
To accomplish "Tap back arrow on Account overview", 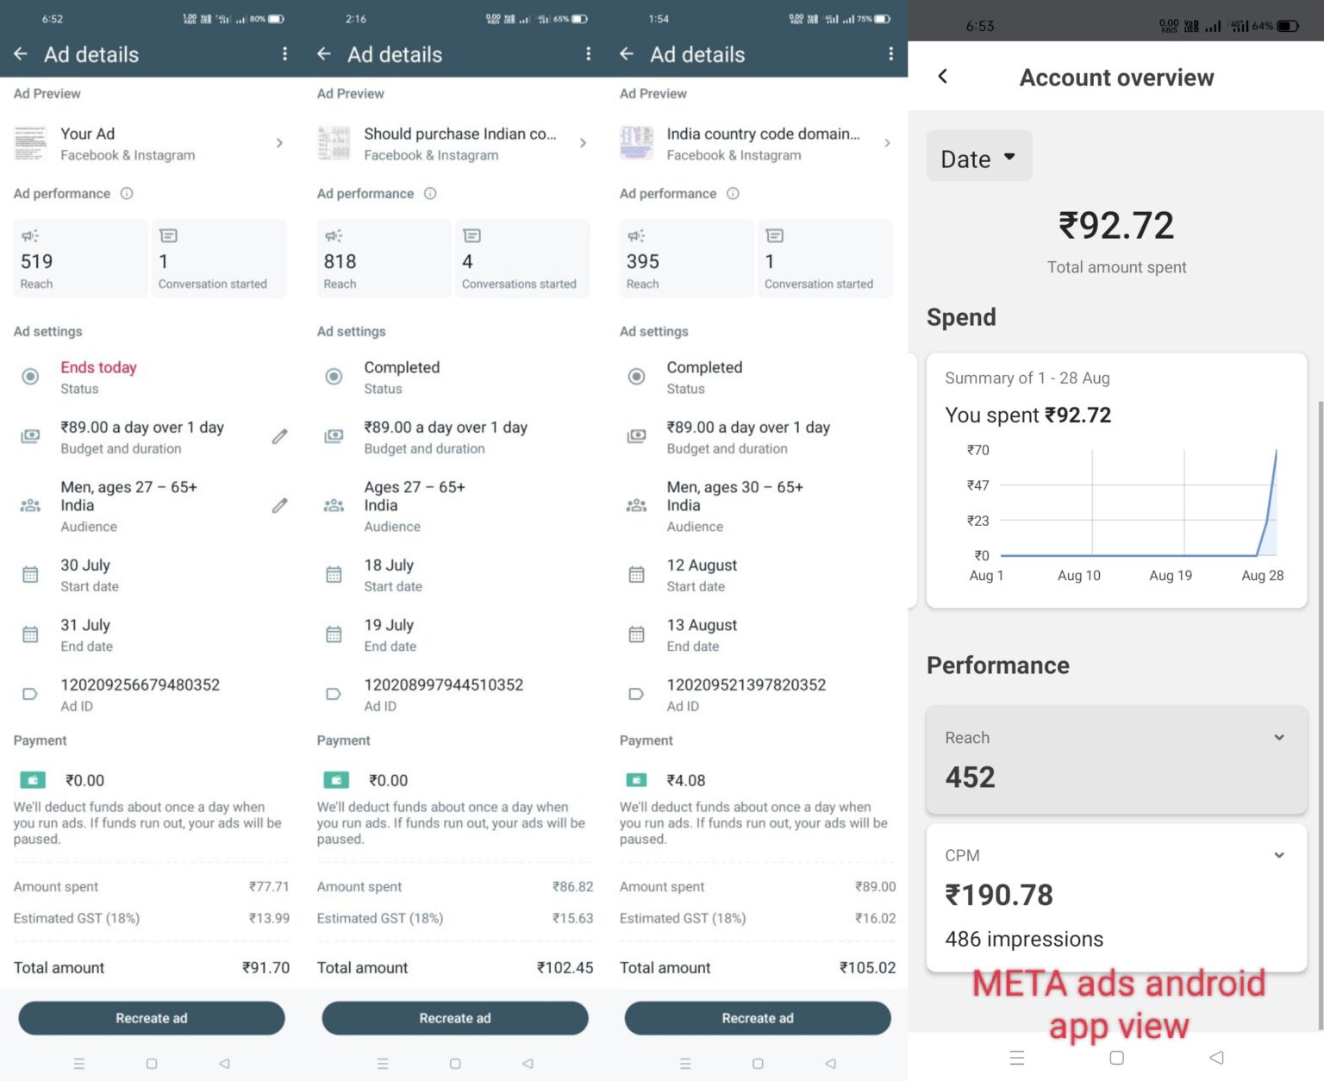I will (943, 77).
